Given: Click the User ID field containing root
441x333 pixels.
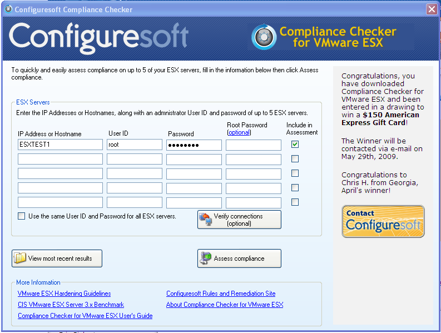Looking at the screenshot, I should [x=135, y=145].
